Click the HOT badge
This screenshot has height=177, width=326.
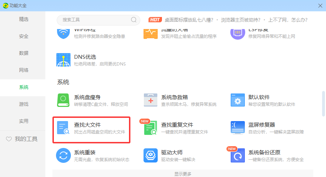155,20
